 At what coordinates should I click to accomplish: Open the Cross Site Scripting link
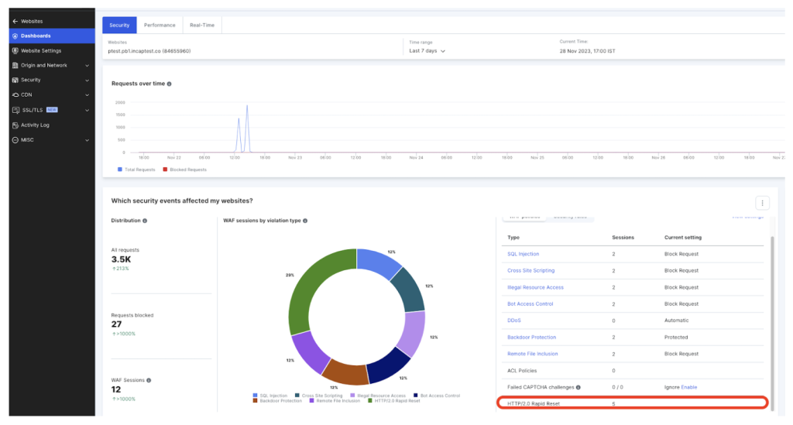coord(530,271)
